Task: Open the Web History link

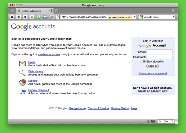Action: 36,71
